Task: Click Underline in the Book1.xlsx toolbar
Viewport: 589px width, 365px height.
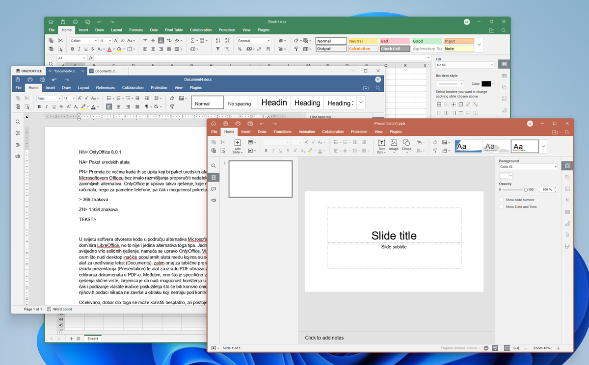Action: [x=86, y=49]
